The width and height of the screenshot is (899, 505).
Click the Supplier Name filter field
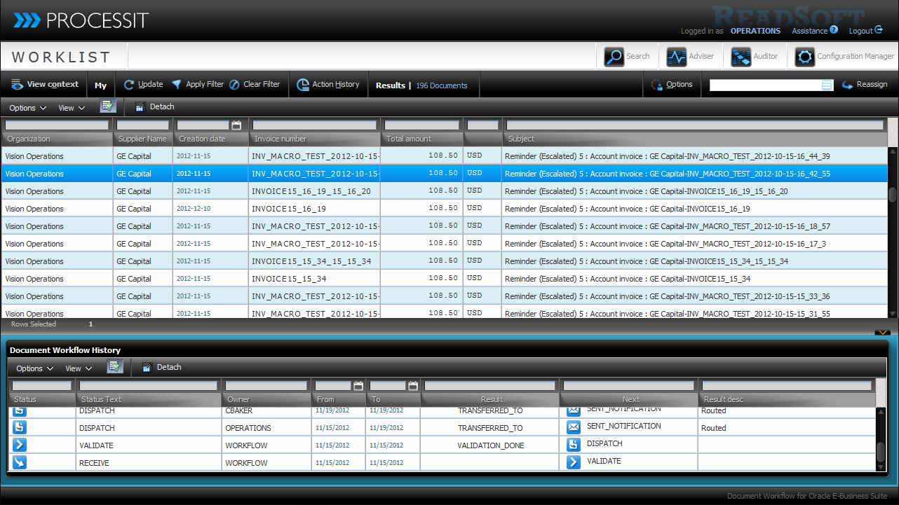[142, 125]
